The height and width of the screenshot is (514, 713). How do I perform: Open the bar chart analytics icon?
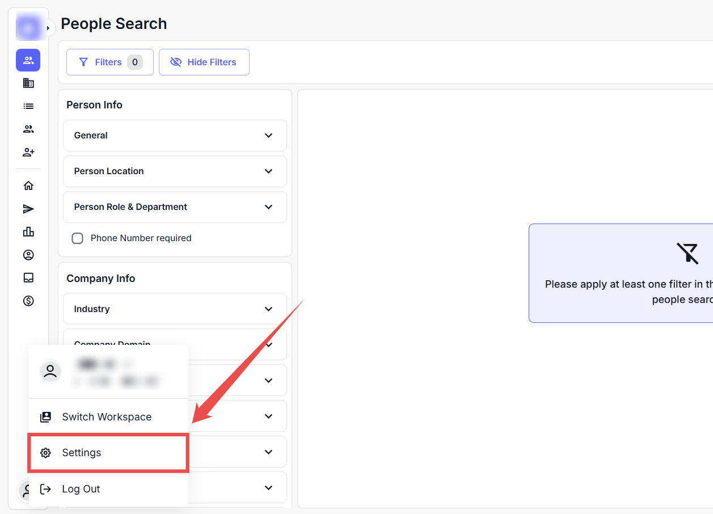click(28, 232)
